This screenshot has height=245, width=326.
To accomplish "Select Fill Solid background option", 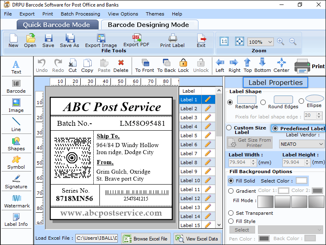I will [x=231, y=181].
